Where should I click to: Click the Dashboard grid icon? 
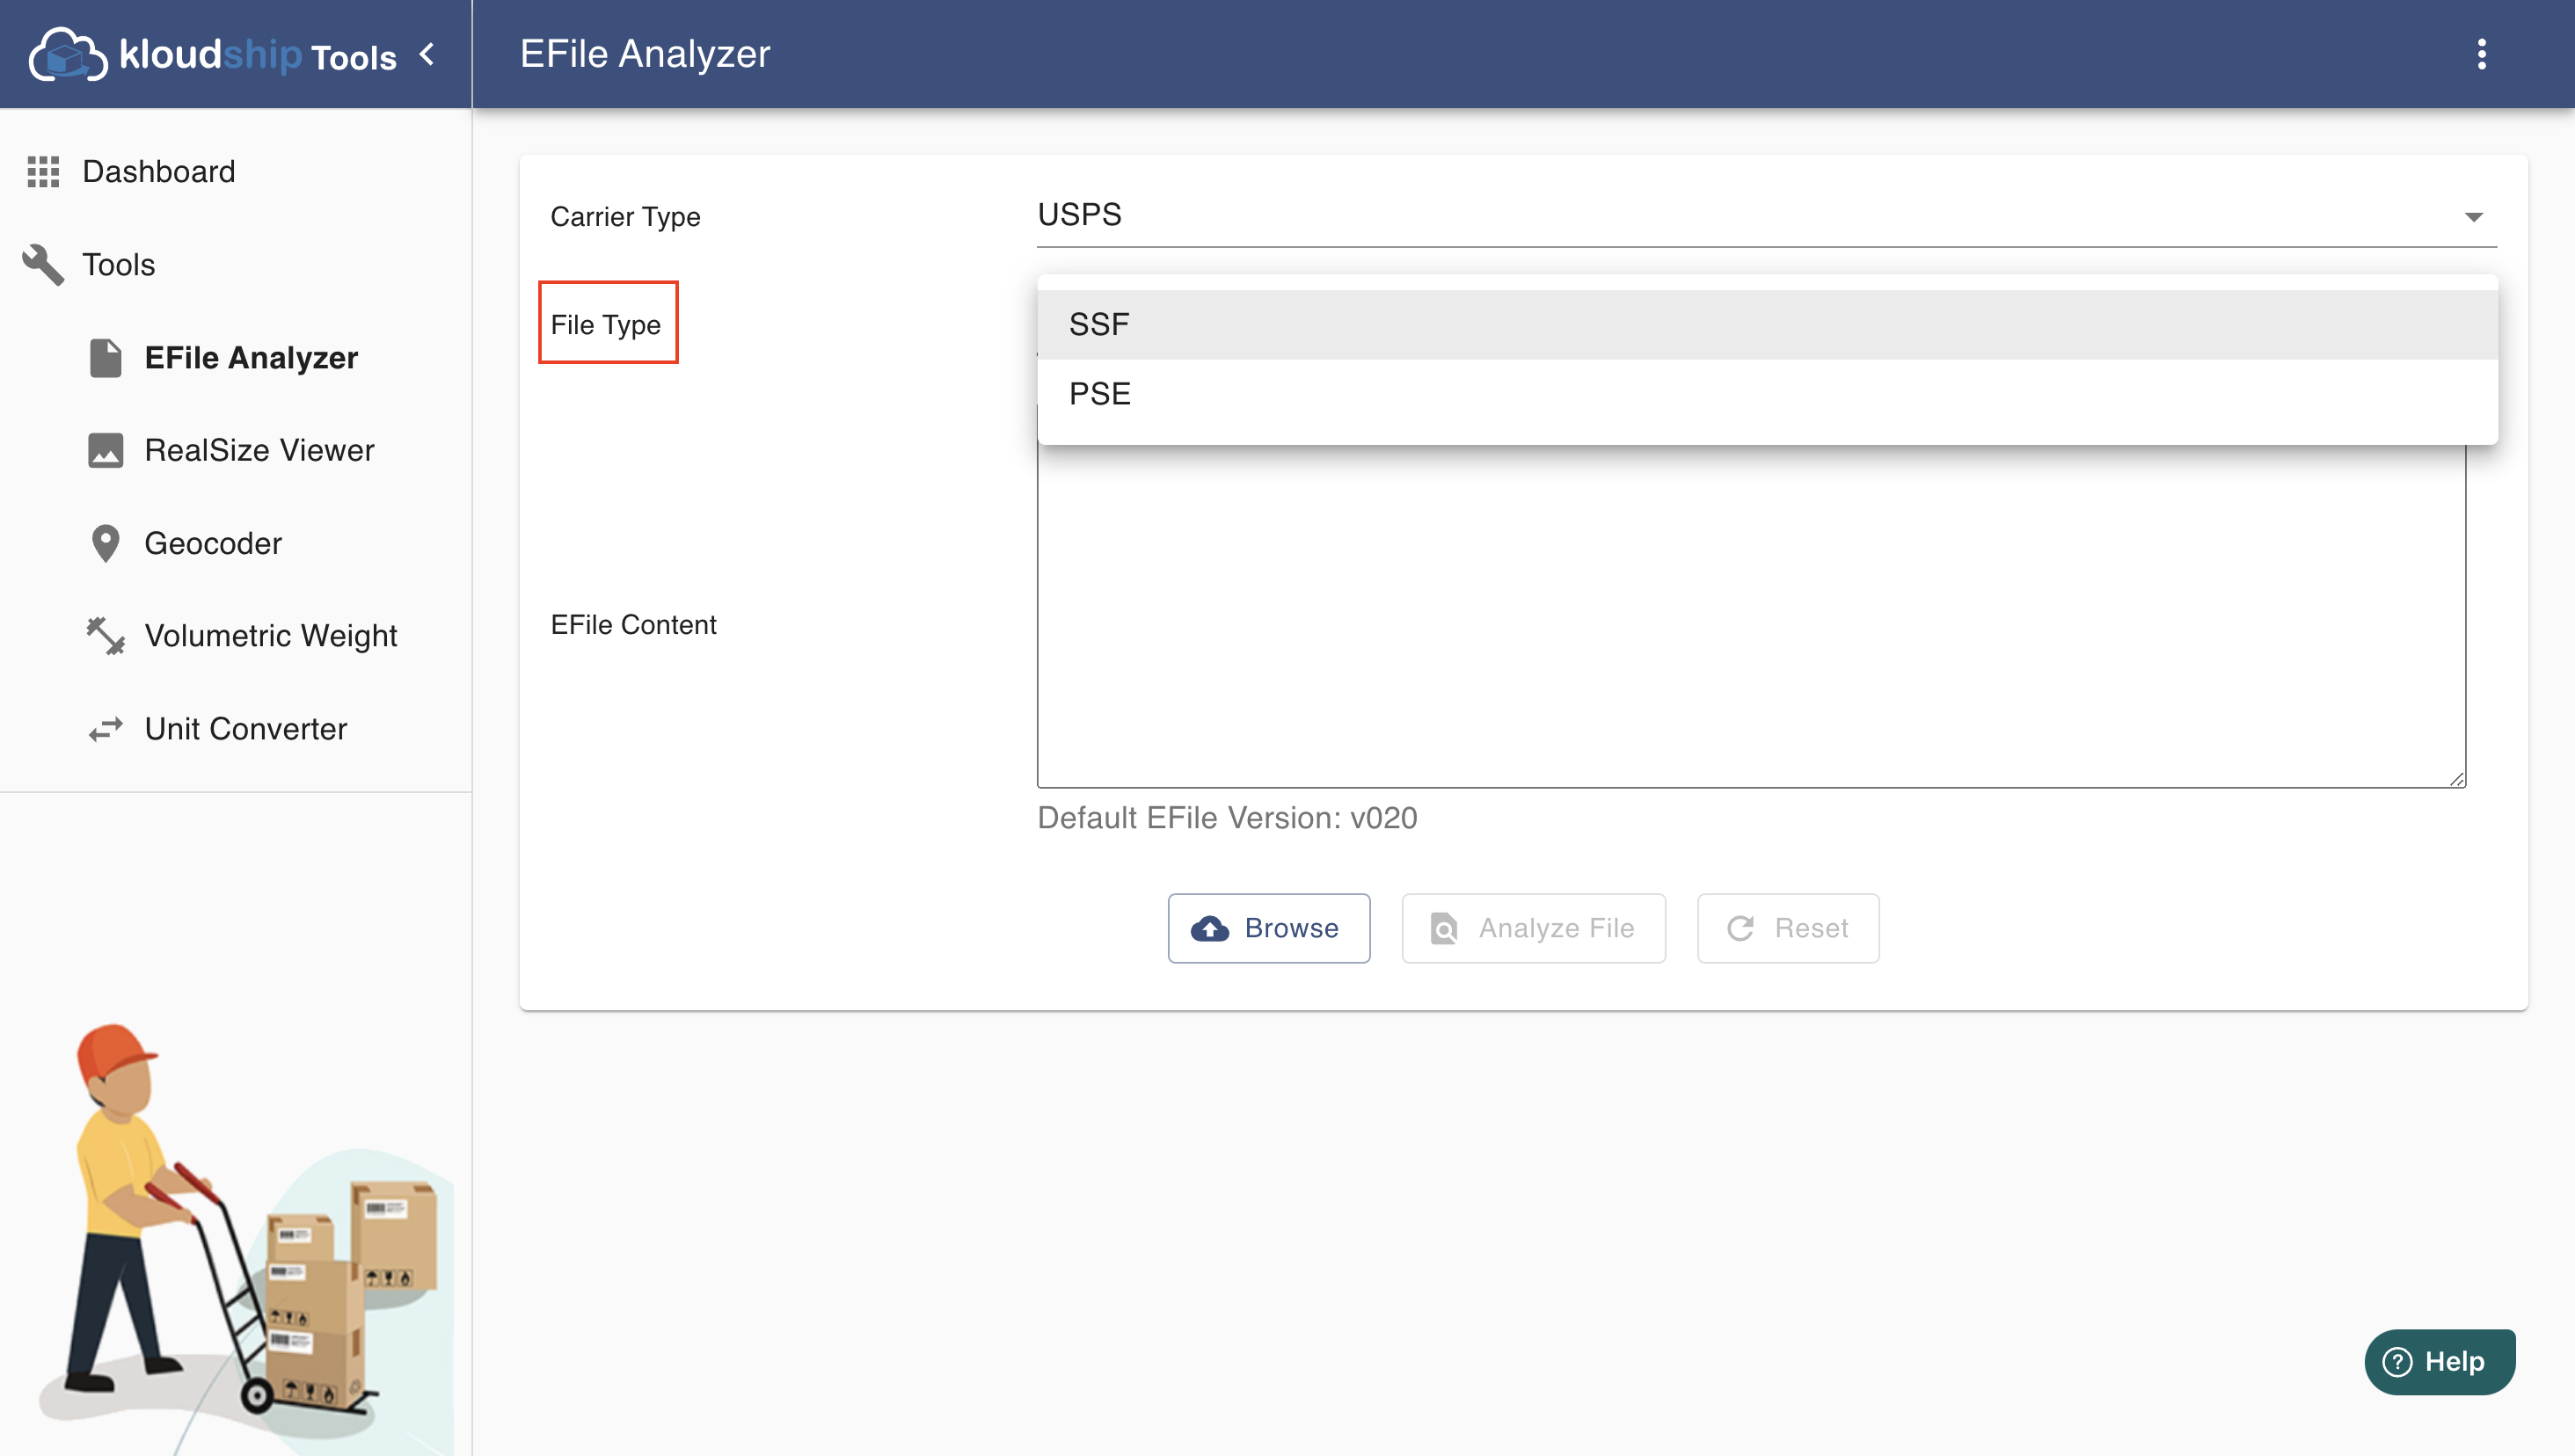(43, 171)
